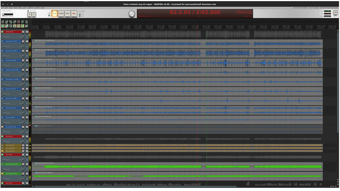Click the orange icon beside Drums-Room track name
Image resolution: width=340 pixels, height=191 pixels.
pyautogui.click(x=2, y=127)
